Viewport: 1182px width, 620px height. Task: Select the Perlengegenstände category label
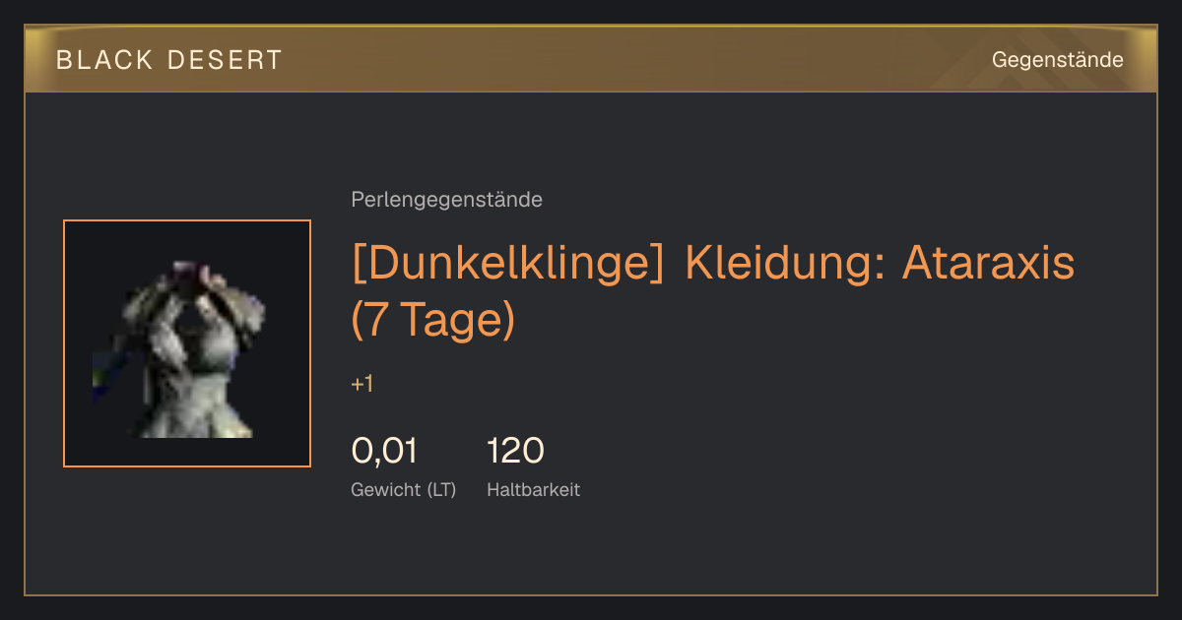446,200
